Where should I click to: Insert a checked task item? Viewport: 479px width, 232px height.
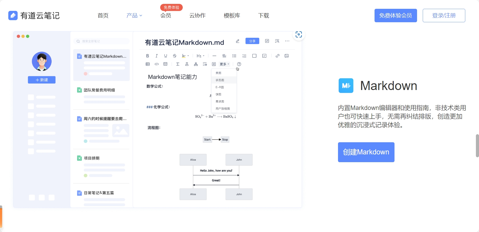[264, 56]
